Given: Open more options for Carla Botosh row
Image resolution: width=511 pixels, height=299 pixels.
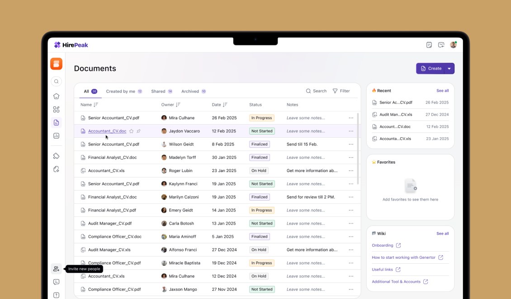Looking at the screenshot, I should click(351, 224).
